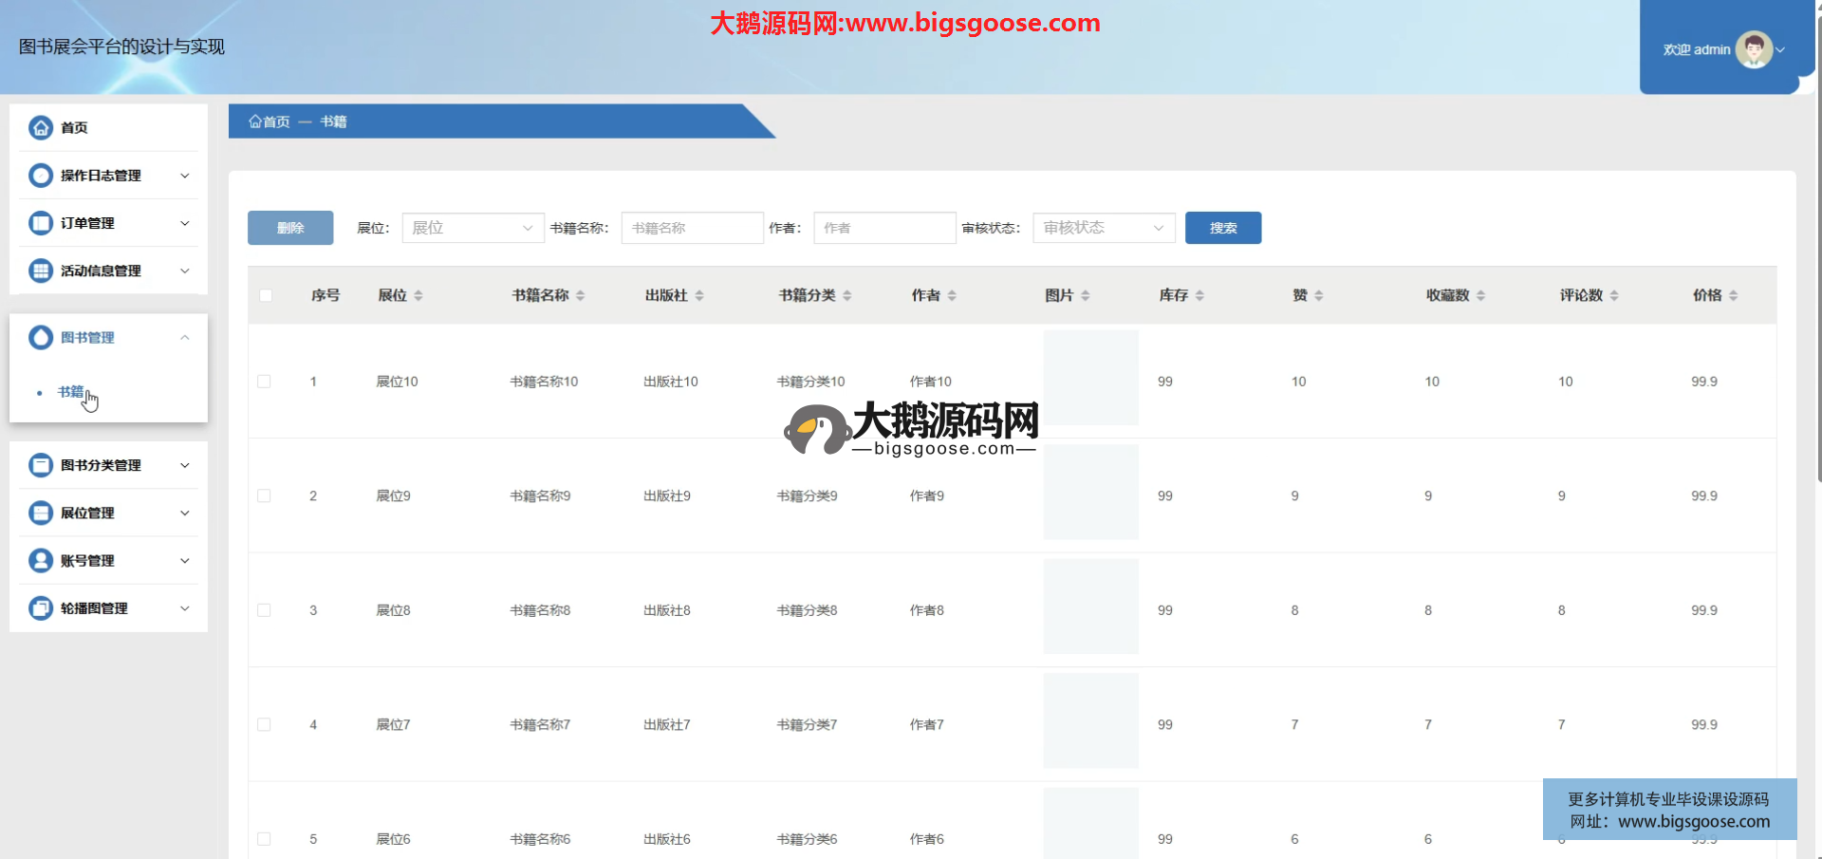The width and height of the screenshot is (1822, 859).
Task: Go to 首页 via the breadcrumb
Action: coord(270,121)
